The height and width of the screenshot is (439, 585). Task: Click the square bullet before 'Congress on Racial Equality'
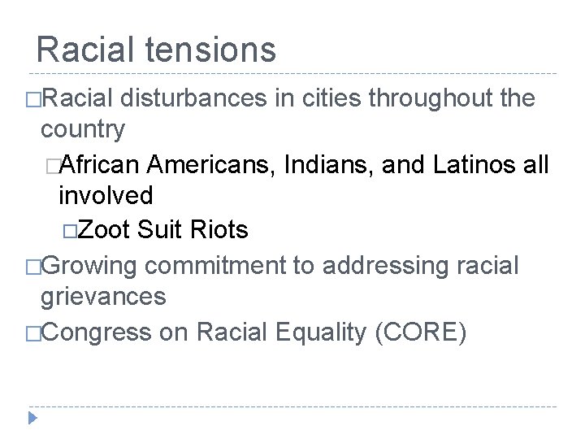coord(33,333)
